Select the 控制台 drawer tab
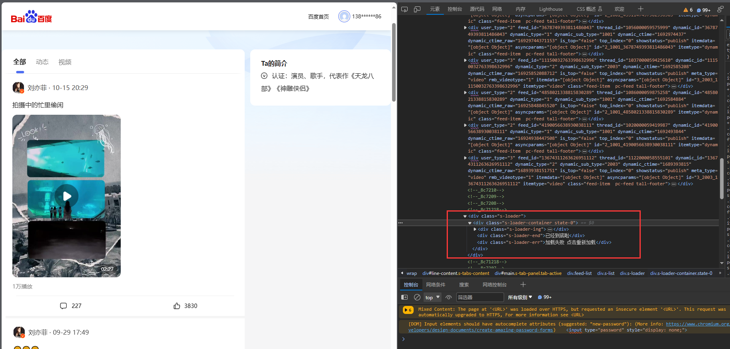Viewport: 730px width, 349px height. (411, 285)
